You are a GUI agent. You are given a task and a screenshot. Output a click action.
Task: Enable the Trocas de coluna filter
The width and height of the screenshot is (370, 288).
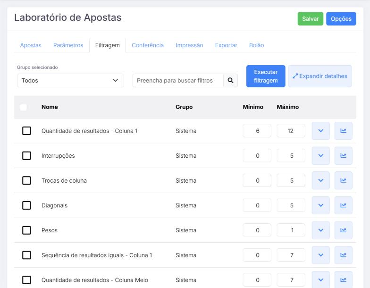coord(26,180)
